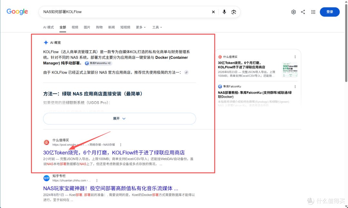Open the 工具 dropdown menu
Image resolution: width=348 pixels, height=208 pixels.
click(x=157, y=27)
